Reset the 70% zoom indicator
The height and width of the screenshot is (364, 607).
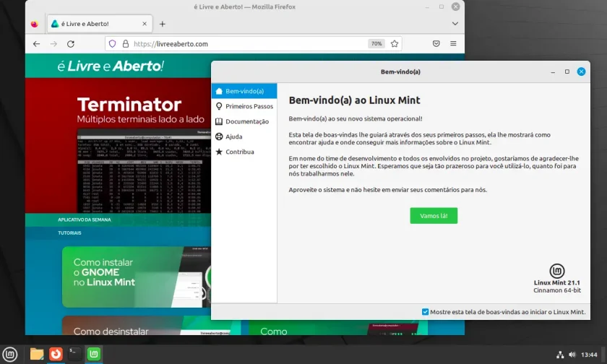coord(376,44)
